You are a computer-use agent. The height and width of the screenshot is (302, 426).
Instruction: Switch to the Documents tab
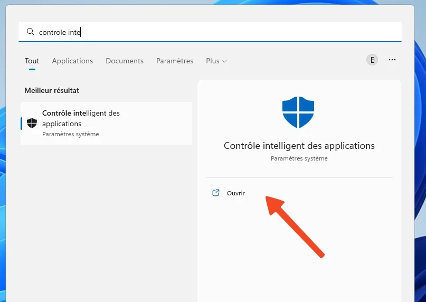(x=125, y=61)
